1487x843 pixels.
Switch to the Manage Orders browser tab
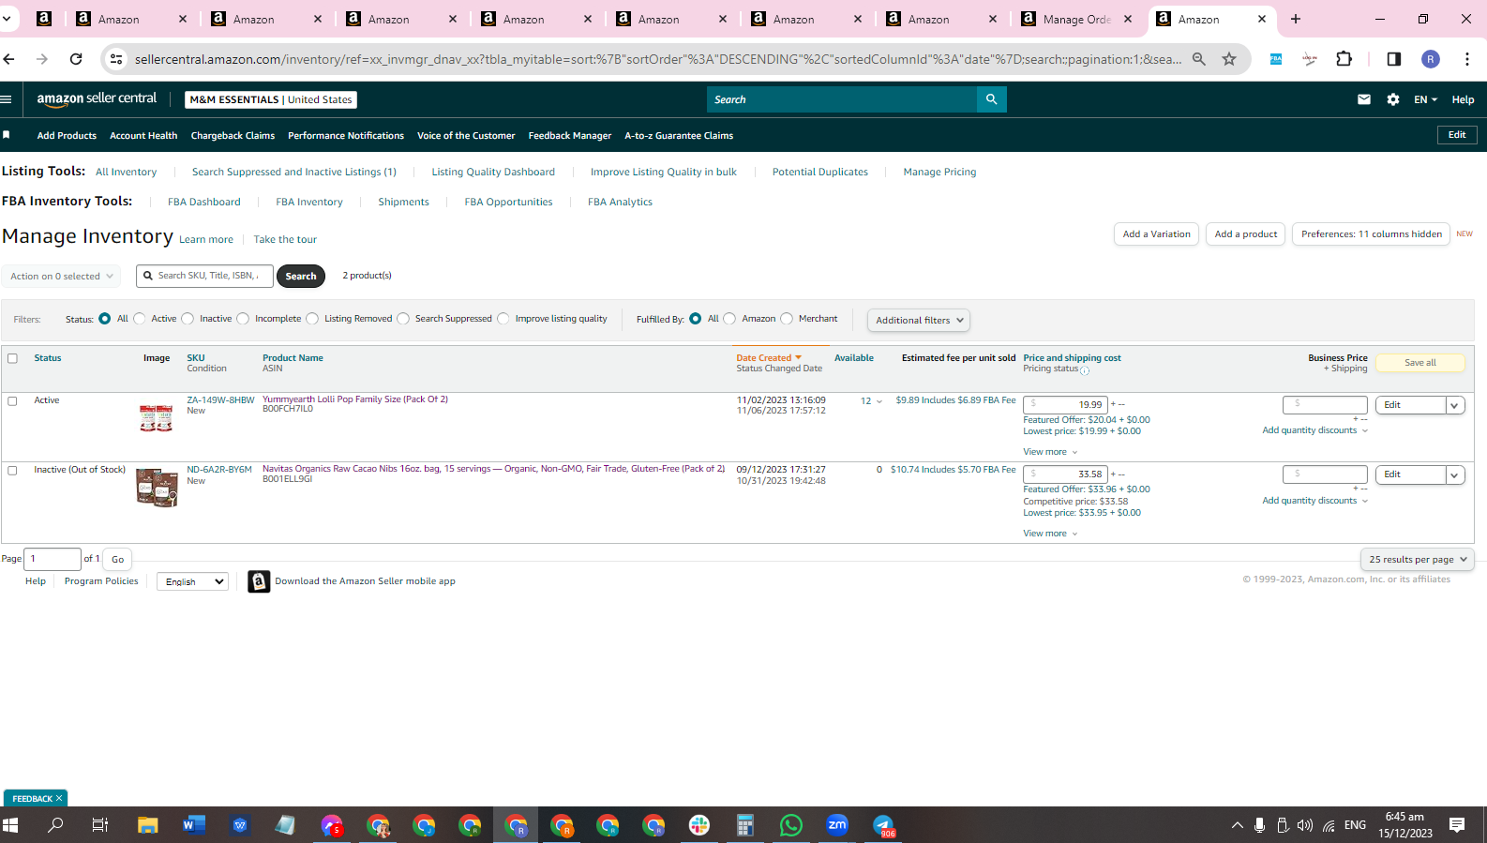coord(1076,19)
